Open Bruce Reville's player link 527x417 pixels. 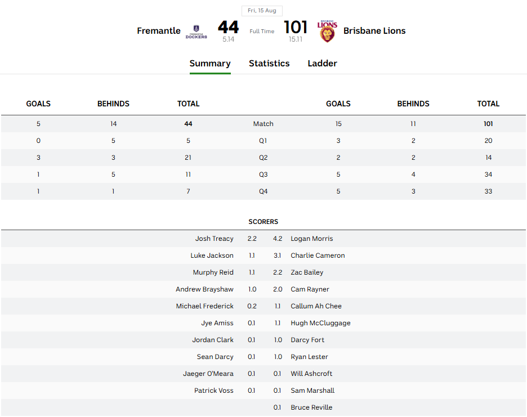click(311, 407)
